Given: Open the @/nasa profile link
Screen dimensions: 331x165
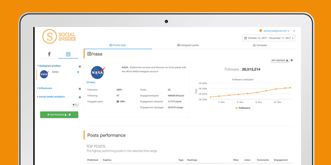Looking at the screenshot, I should coord(91,82).
